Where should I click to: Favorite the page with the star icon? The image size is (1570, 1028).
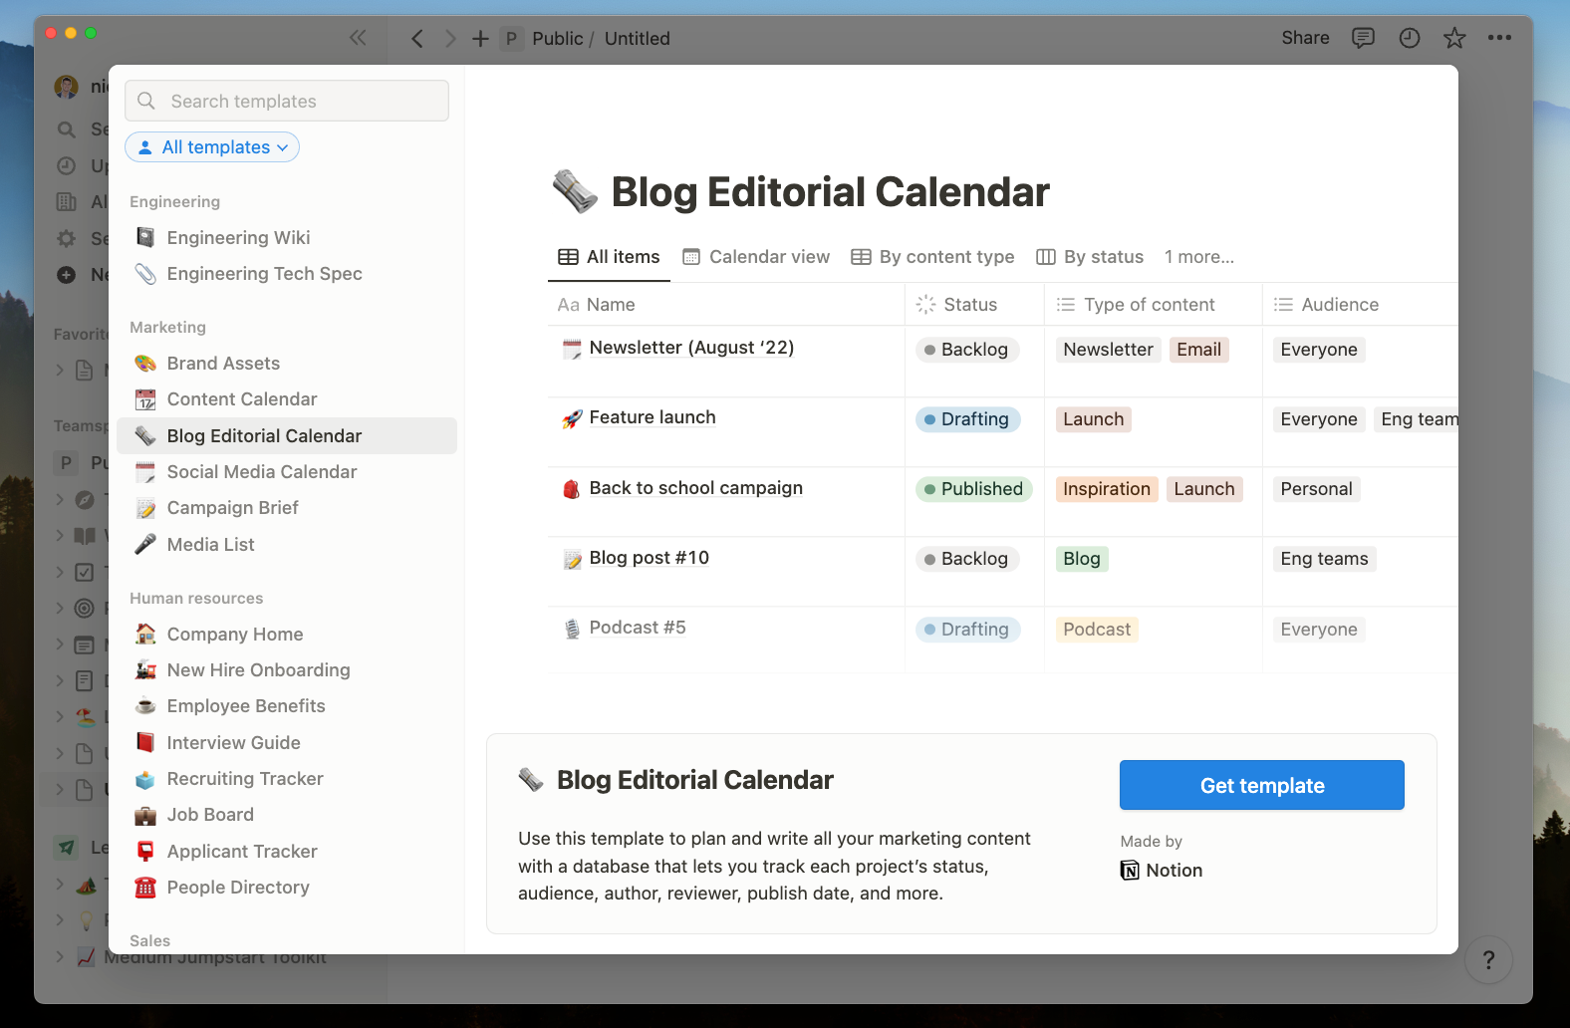click(1454, 38)
